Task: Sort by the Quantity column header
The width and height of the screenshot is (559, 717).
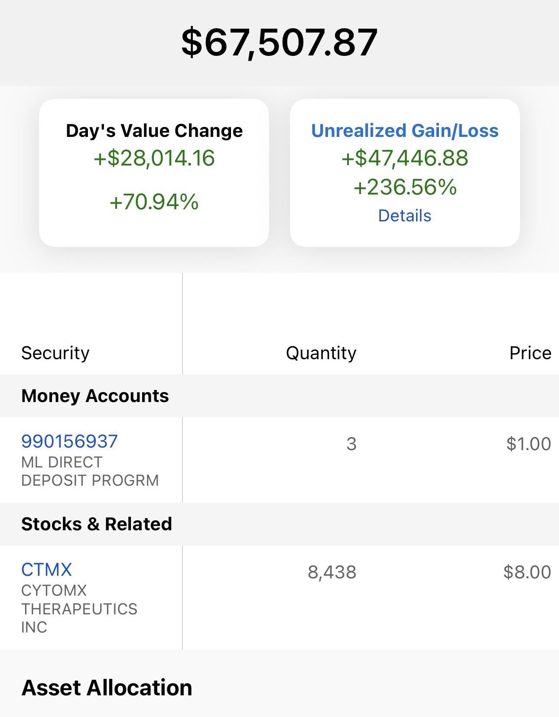Action: click(321, 353)
